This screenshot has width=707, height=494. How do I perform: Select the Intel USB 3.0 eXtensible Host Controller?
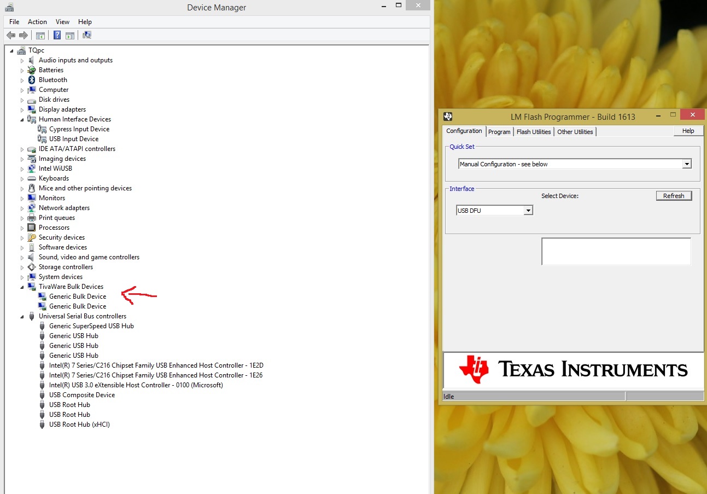tap(136, 385)
